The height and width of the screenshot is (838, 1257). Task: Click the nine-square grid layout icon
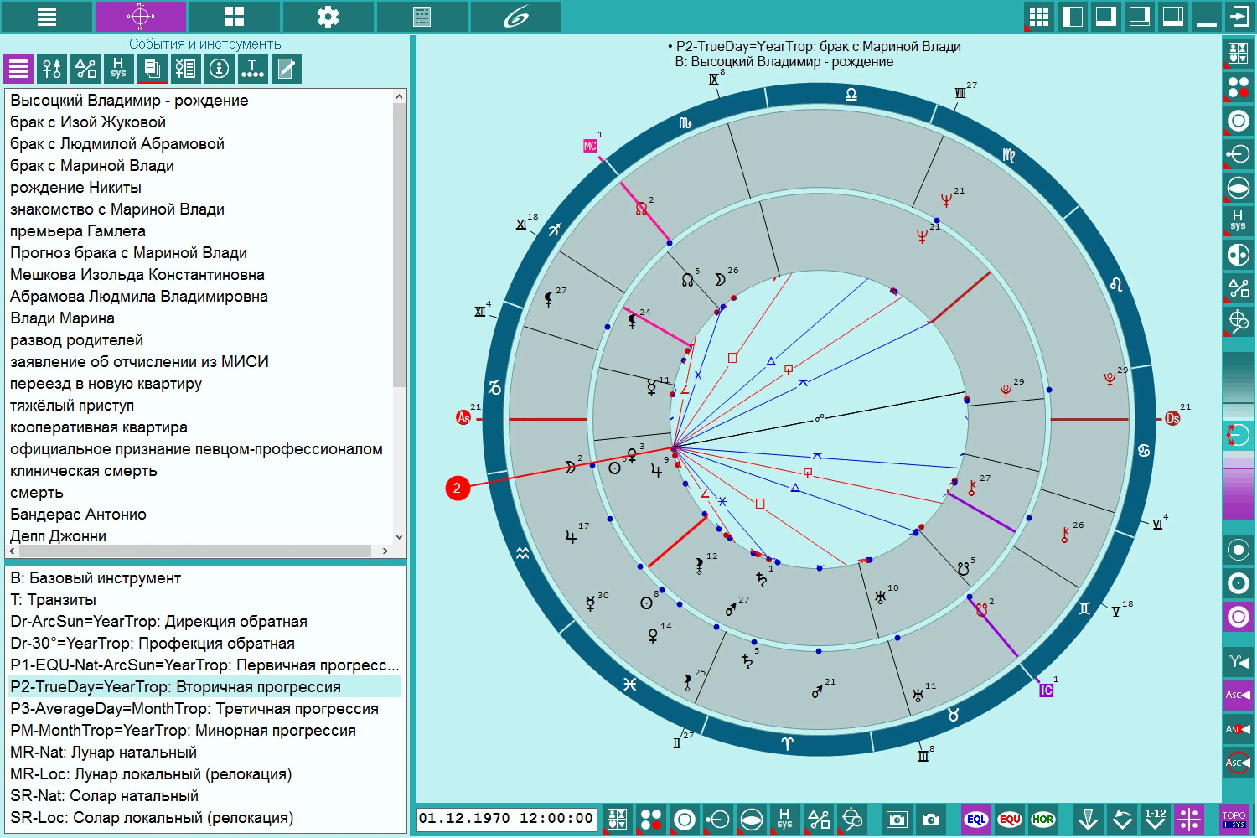(x=1039, y=17)
